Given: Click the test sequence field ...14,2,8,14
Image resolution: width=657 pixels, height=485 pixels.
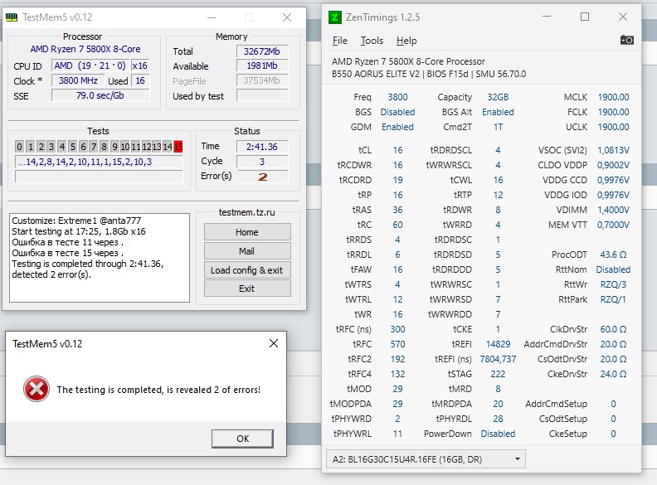Looking at the screenshot, I should coord(99,162).
